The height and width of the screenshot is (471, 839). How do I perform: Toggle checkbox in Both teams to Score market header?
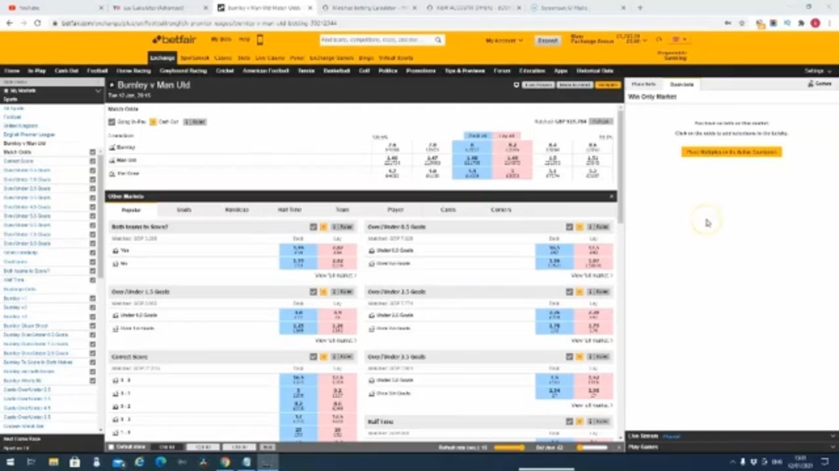313,227
